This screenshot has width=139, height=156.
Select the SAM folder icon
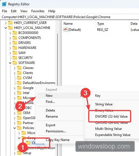point(15,53)
